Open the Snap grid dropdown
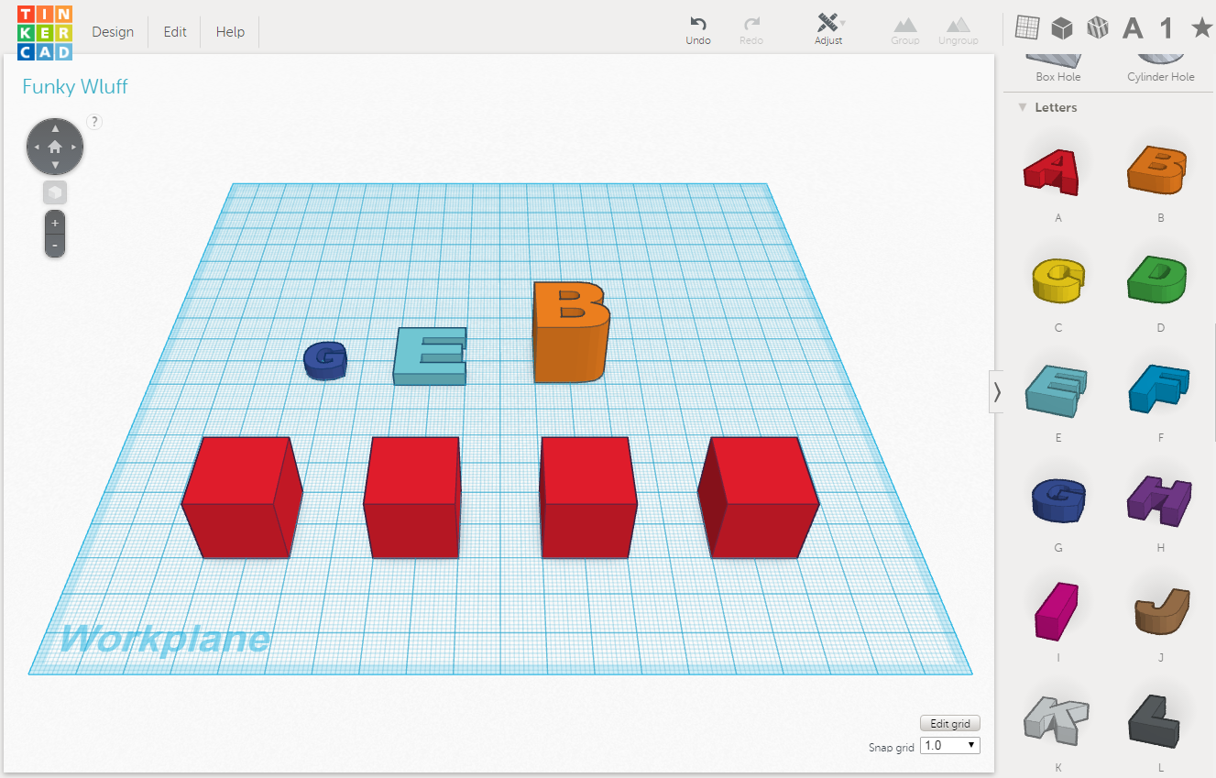The image size is (1216, 778). coord(949,745)
